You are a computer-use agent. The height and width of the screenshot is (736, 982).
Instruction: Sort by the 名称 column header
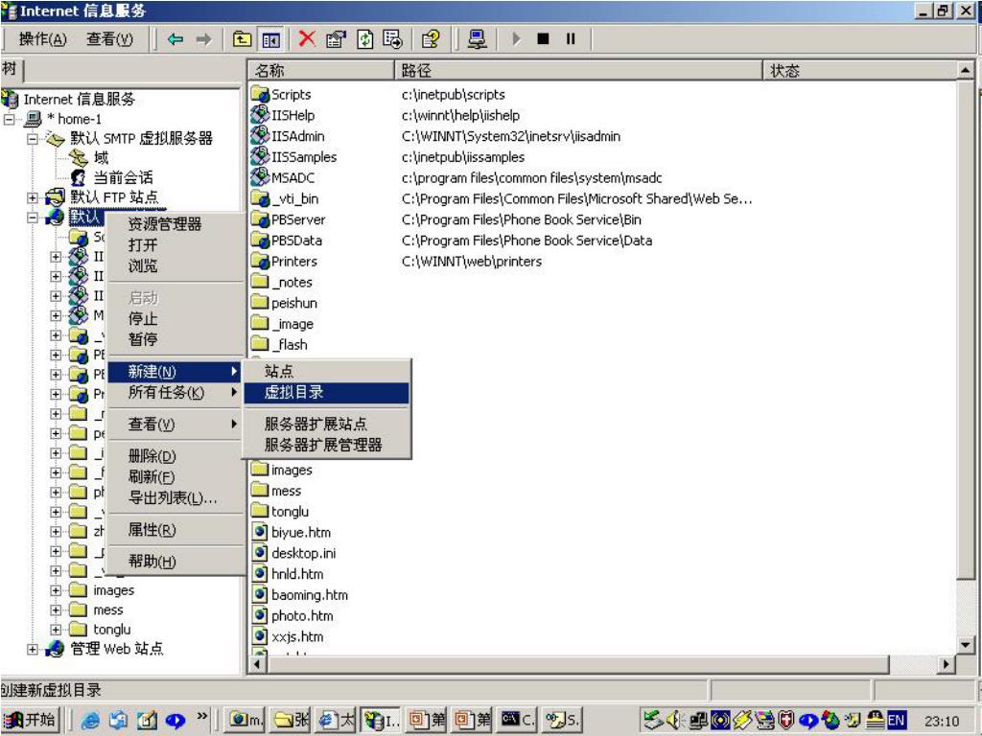click(x=320, y=70)
